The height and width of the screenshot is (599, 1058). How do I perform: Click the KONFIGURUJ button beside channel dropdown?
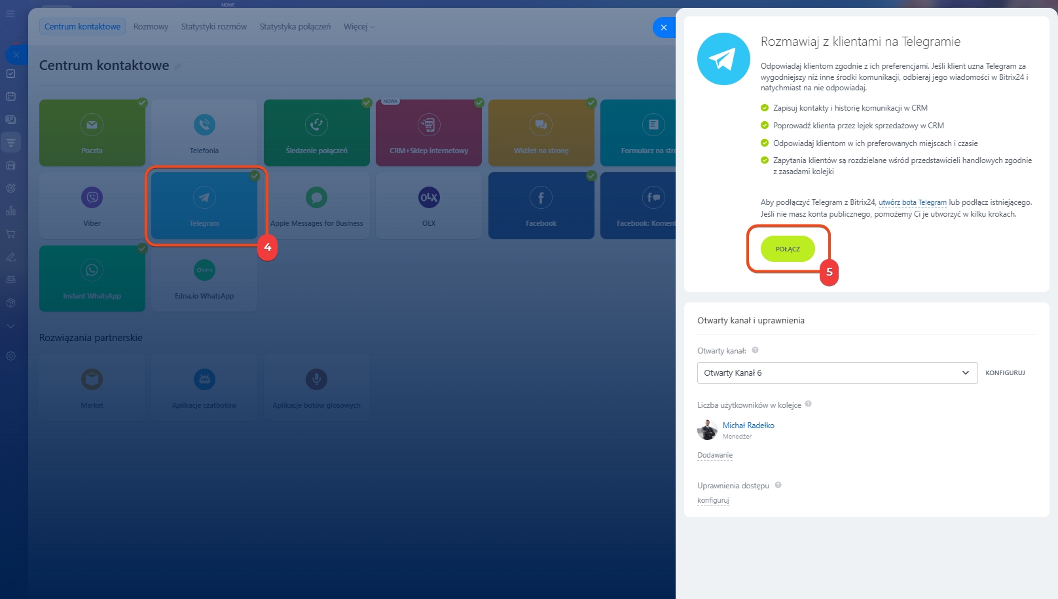[1005, 373]
